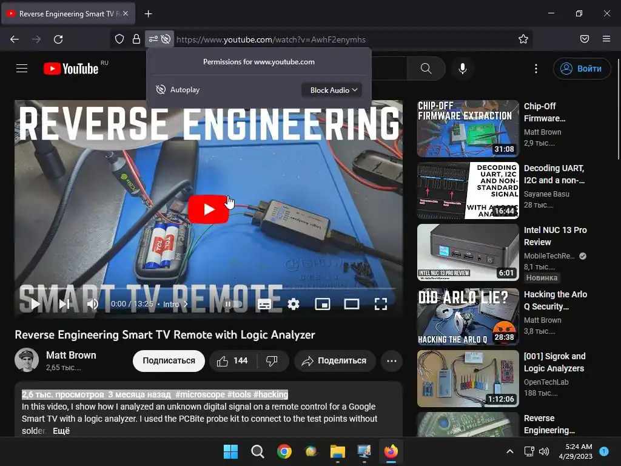Screen dimensions: 621x466
Task: Open Sigrok and Logic Analyzers video thumbnail
Action: 468,379
